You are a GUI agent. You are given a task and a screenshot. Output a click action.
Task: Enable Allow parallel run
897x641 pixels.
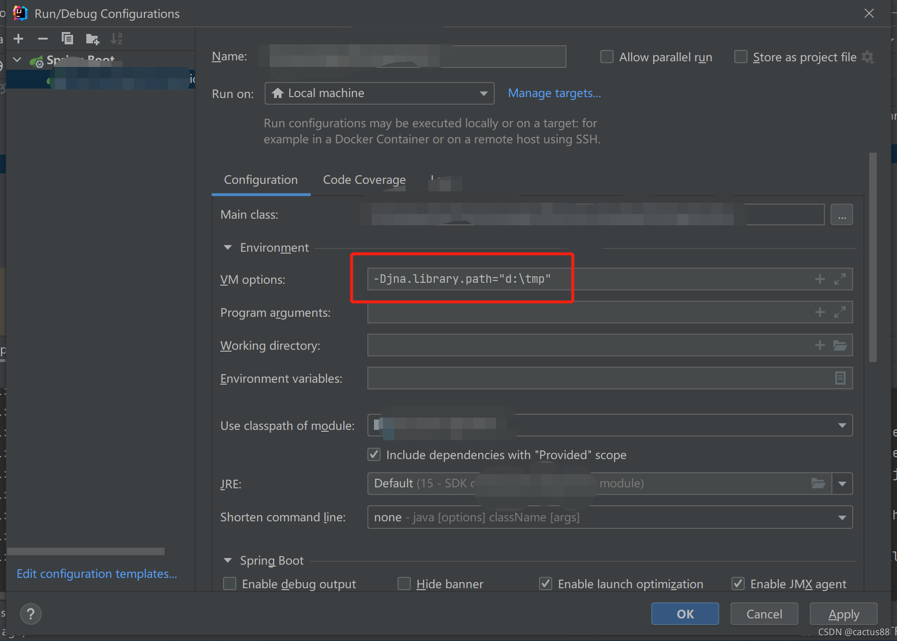(x=606, y=57)
